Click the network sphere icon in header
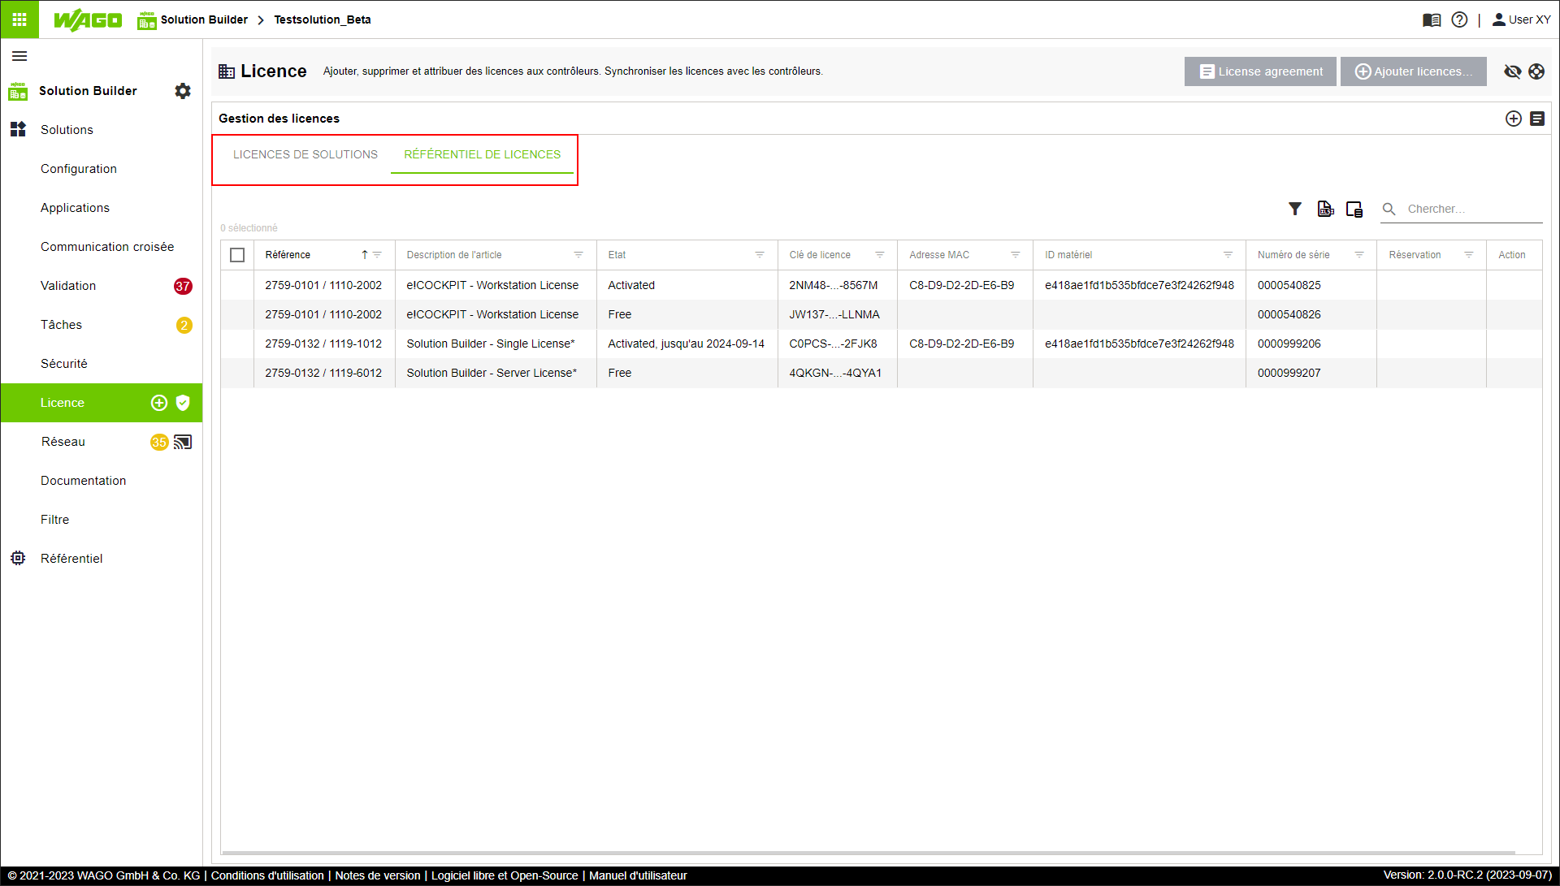The height and width of the screenshot is (886, 1560). [1536, 71]
